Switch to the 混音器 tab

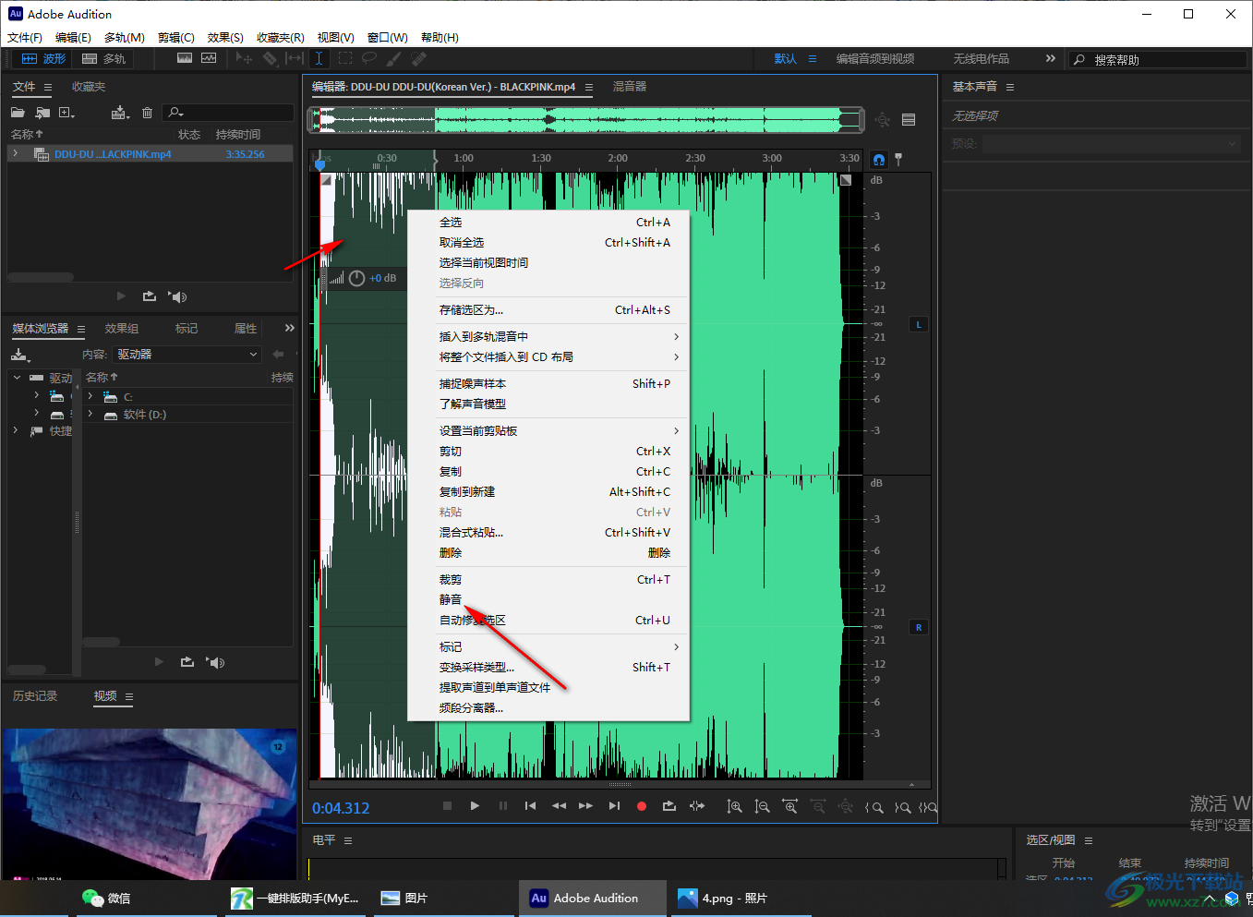pos(630,87)
